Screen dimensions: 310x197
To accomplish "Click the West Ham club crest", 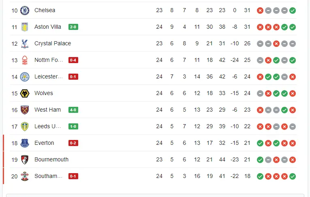I will (x=25, y=110).
